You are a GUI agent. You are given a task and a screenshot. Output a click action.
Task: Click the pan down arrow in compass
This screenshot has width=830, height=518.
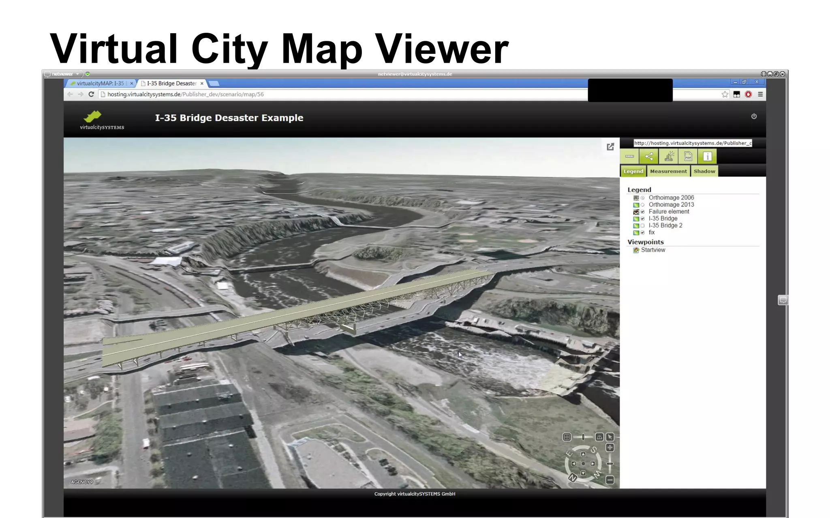coord(583,473)
